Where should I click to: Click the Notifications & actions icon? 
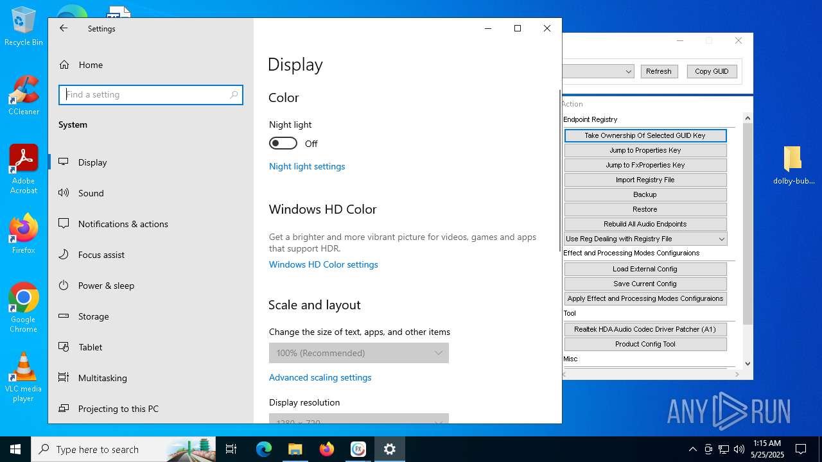pos(64,224)
